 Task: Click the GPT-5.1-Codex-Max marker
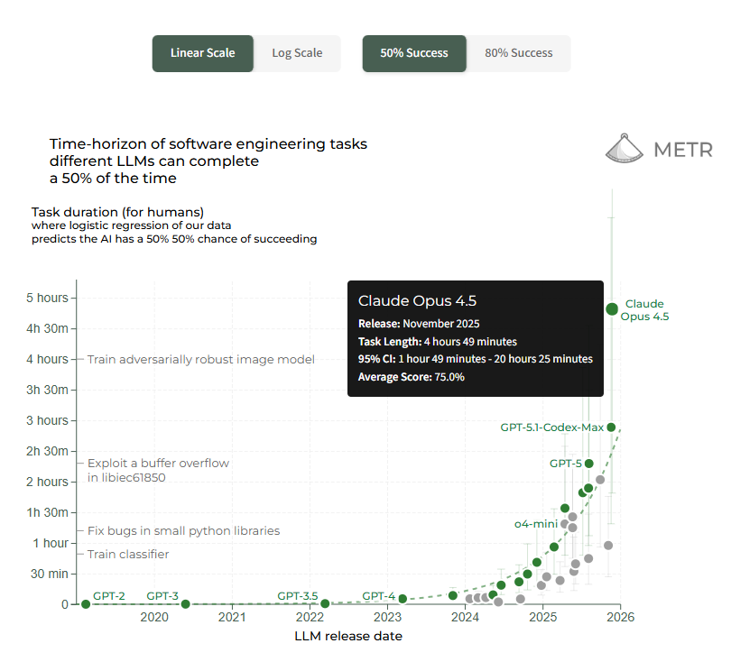pyautogui.click(x=612, y=427)
